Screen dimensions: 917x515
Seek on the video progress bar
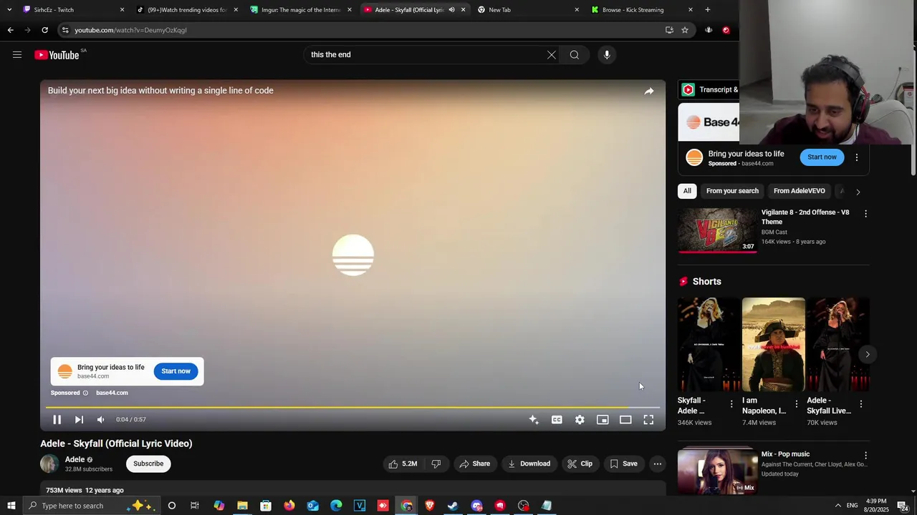352,407
